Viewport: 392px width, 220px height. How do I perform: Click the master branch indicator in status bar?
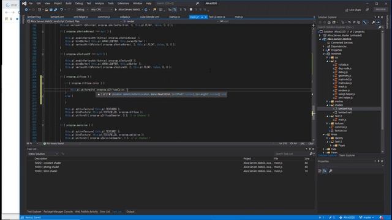click(367, 218)
